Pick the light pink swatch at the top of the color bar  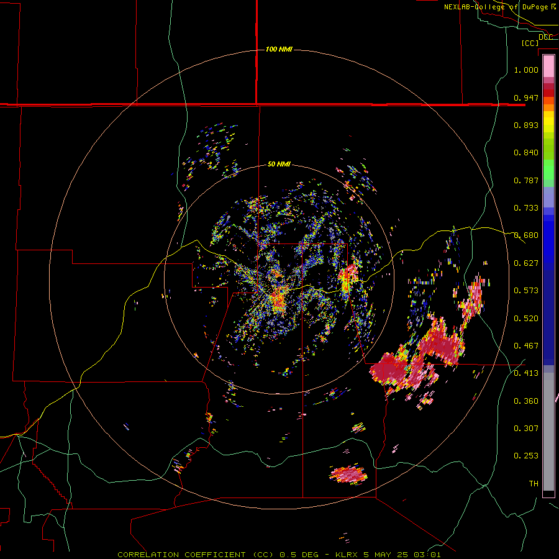point(548,66)
